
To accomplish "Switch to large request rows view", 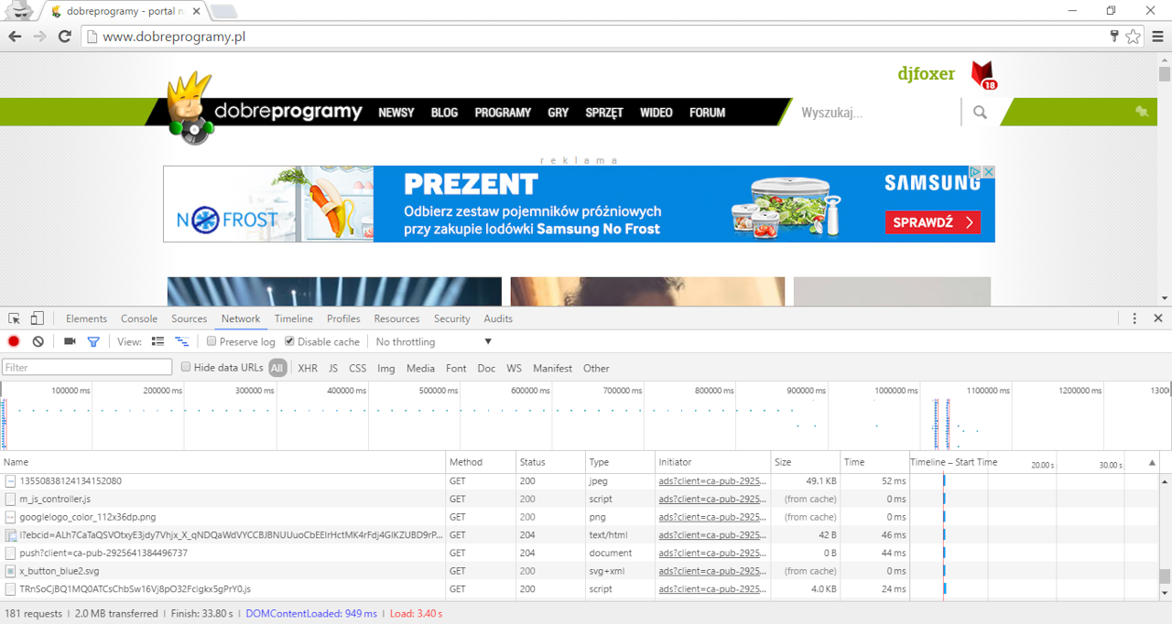I will [157, 341].
